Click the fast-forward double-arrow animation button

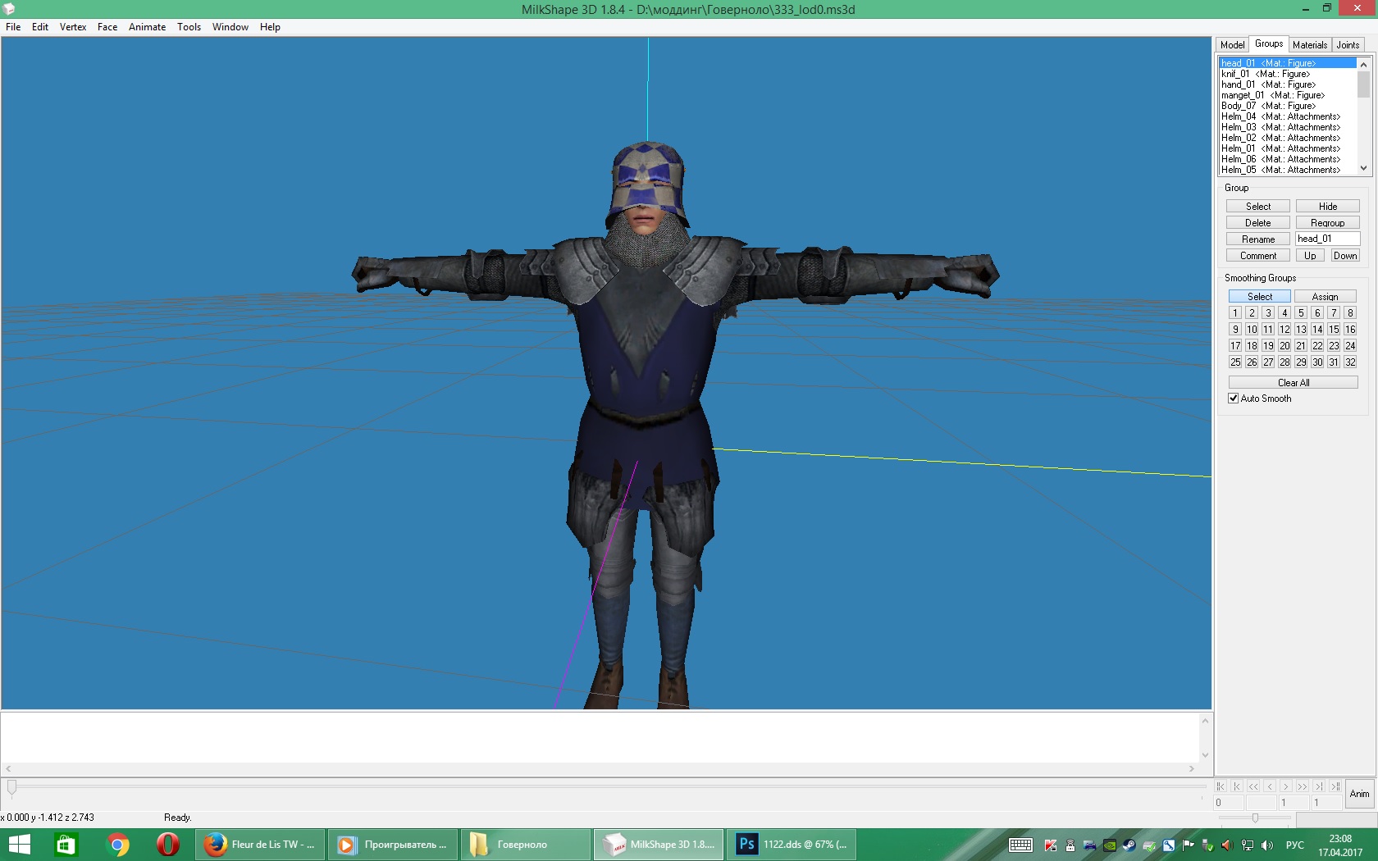coord(1303,786)
